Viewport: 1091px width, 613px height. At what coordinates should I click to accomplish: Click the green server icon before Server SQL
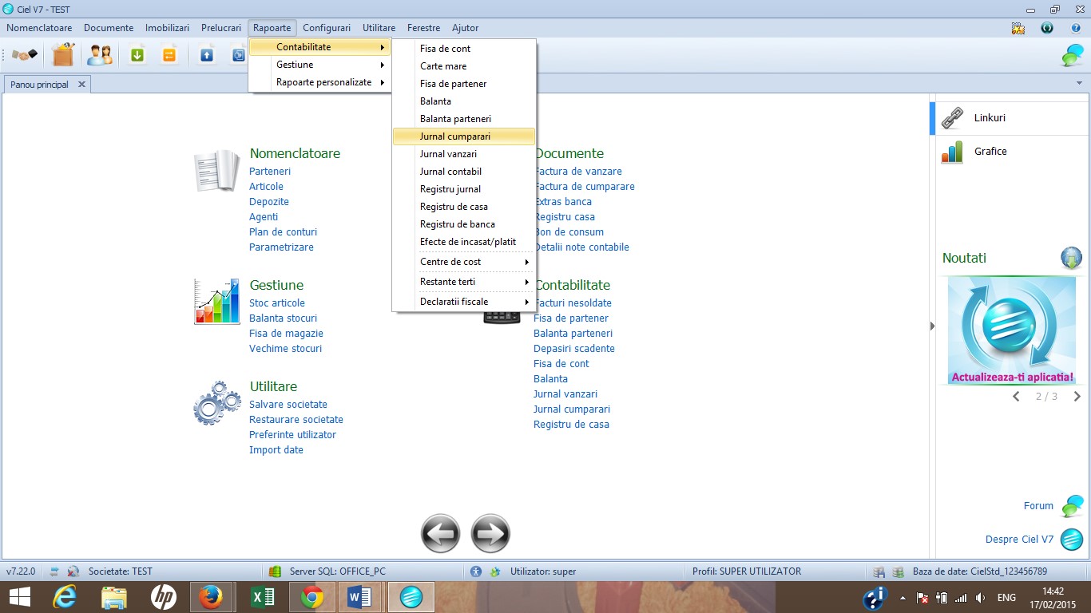276,571
